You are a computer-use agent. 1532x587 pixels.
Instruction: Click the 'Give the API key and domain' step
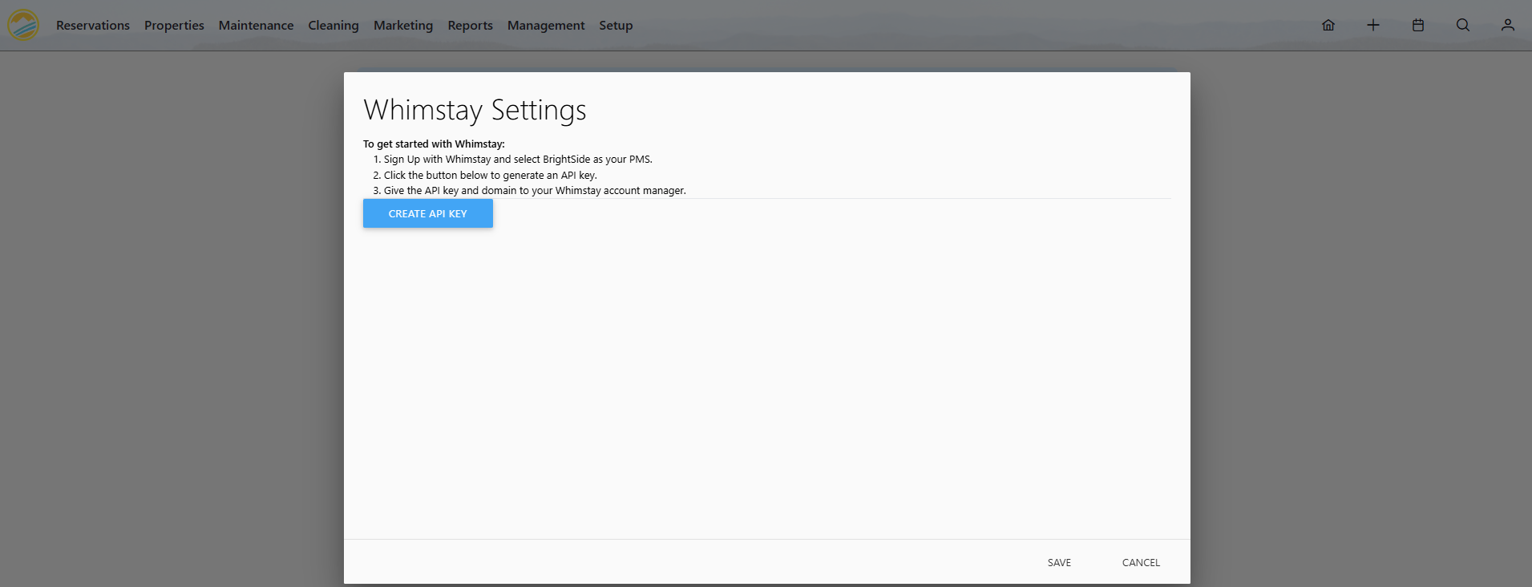(535, 191)
